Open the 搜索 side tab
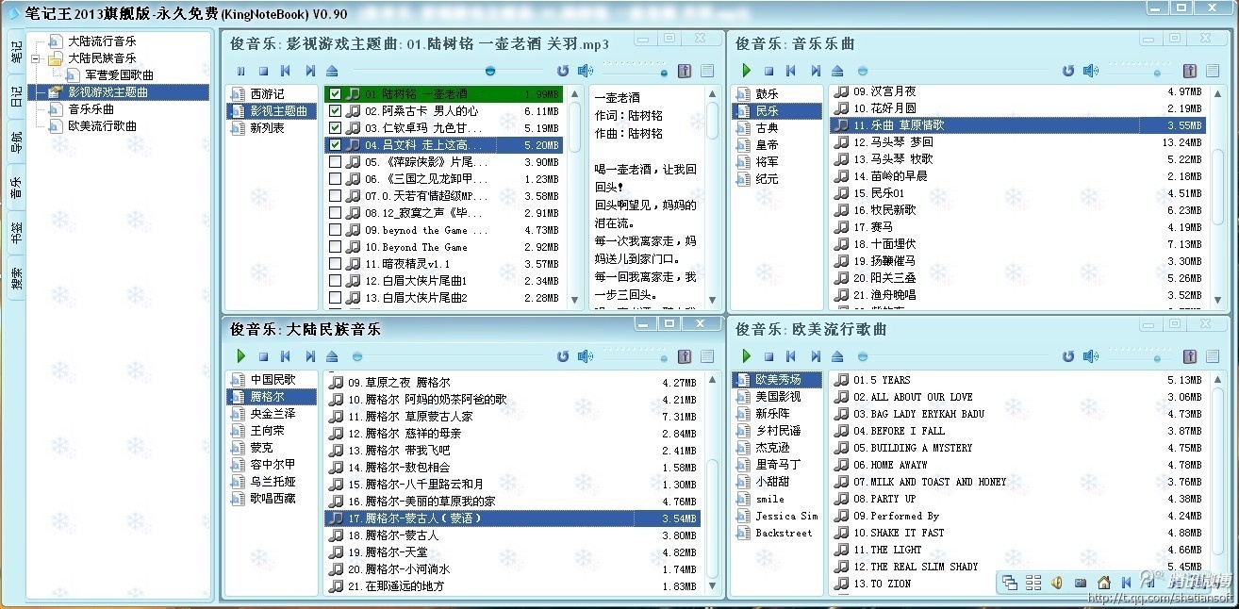 (16, 276)
